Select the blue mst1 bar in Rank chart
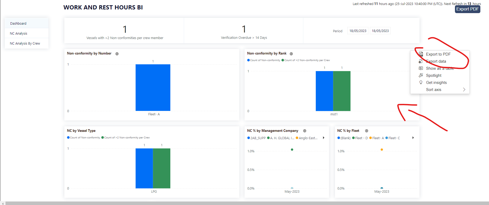489x205 pixels. (x=324, y=91)
